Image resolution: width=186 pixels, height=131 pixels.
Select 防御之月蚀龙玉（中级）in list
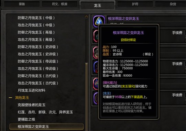click(36, 18)
